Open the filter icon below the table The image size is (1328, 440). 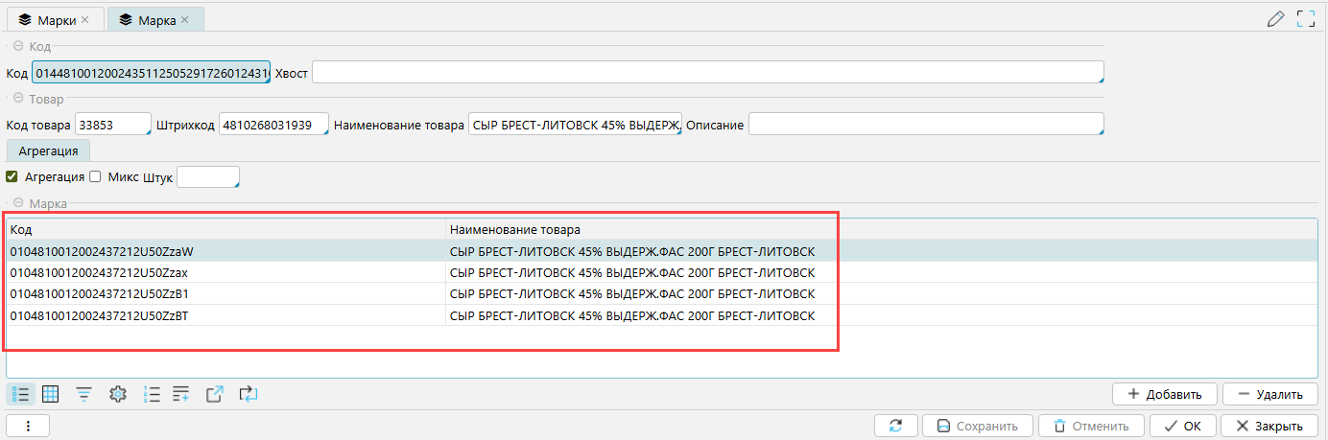click(x=84, y=394)
